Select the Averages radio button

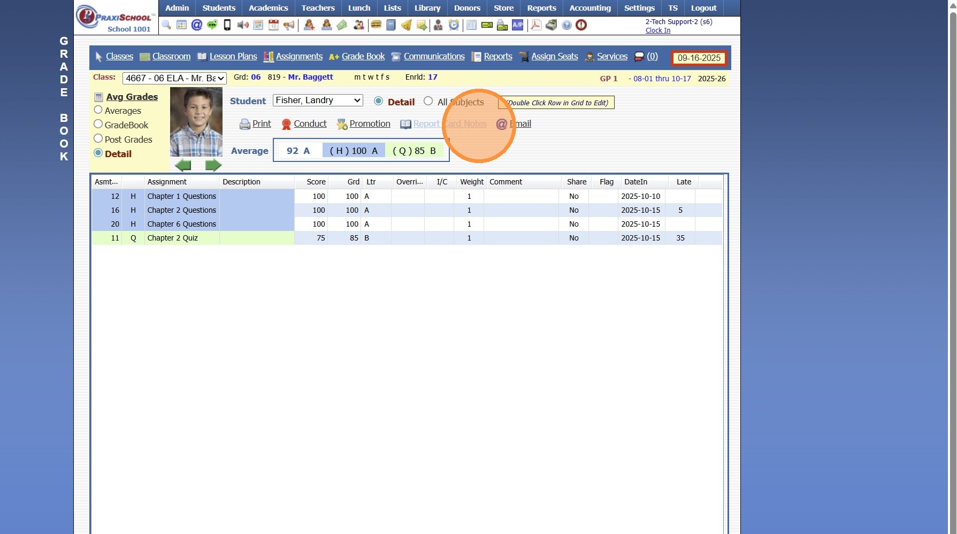coord(98,110)
